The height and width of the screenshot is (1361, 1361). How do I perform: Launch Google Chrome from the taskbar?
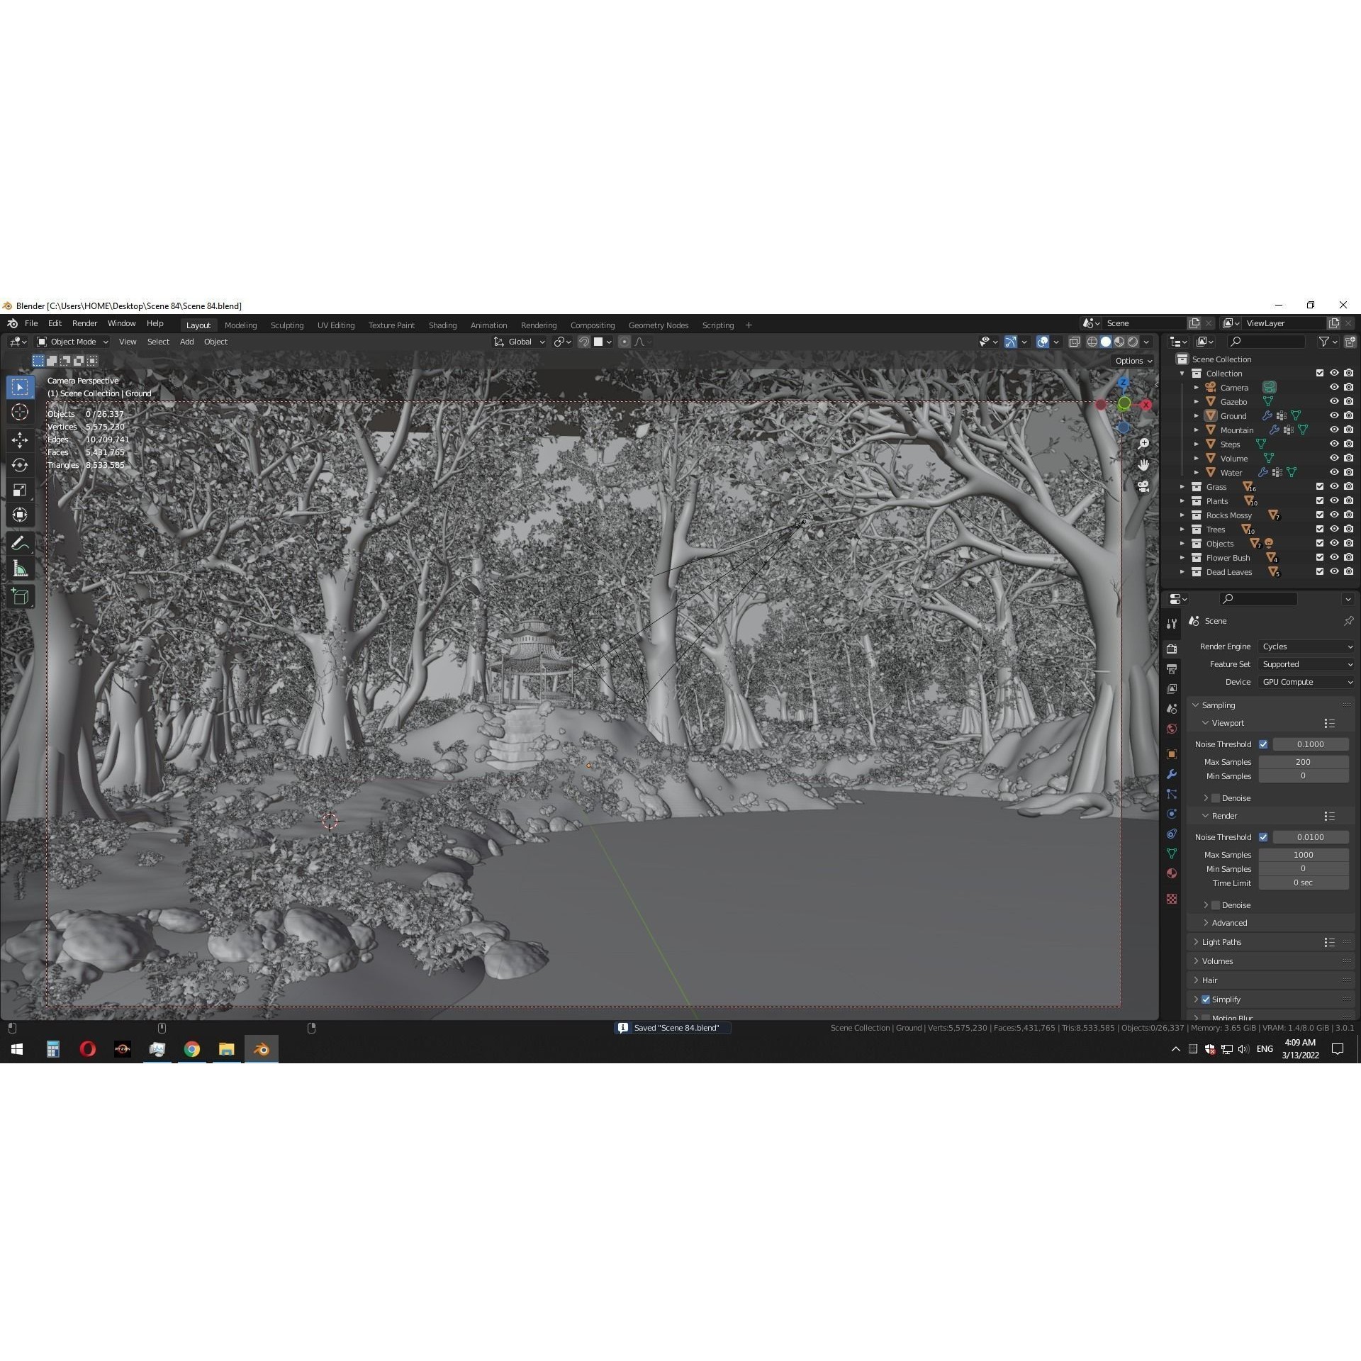point(191,1049)
